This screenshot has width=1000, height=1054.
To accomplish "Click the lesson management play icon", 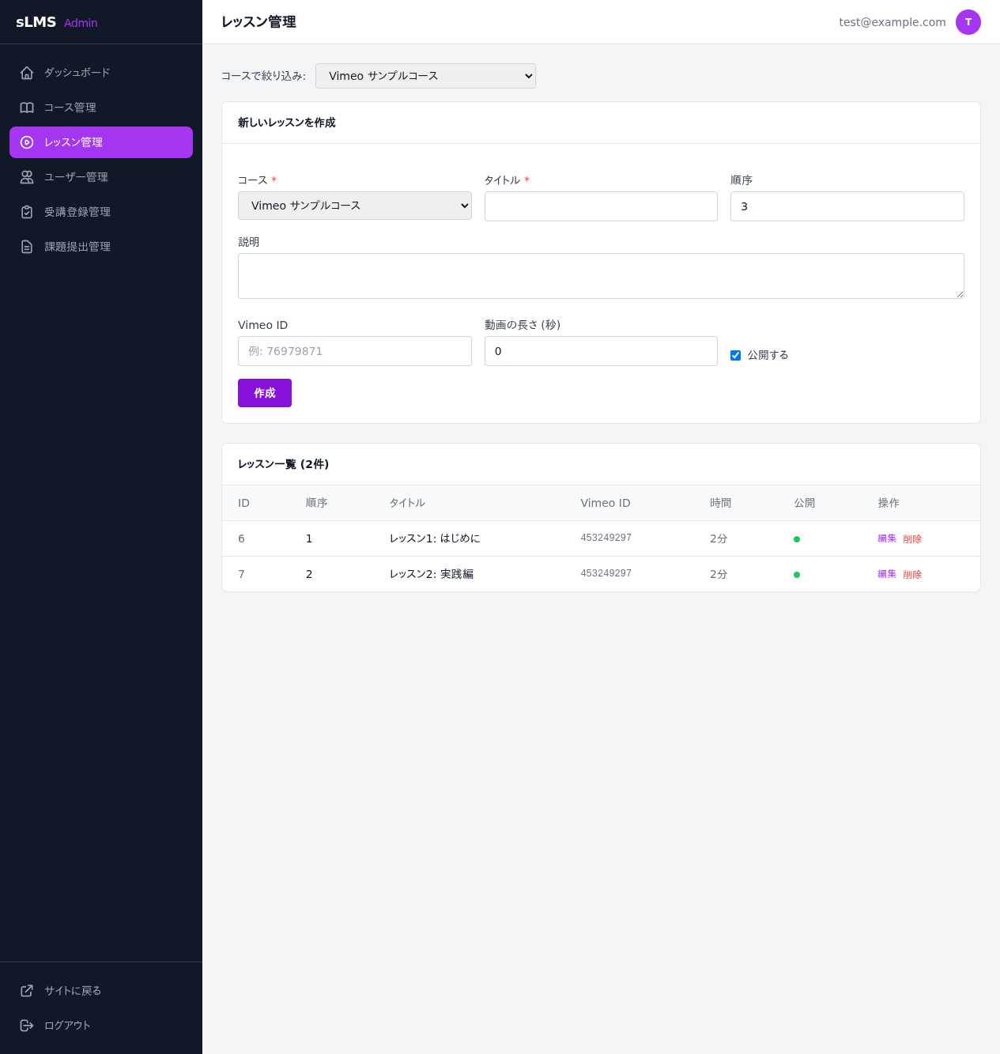I will 27,142.
